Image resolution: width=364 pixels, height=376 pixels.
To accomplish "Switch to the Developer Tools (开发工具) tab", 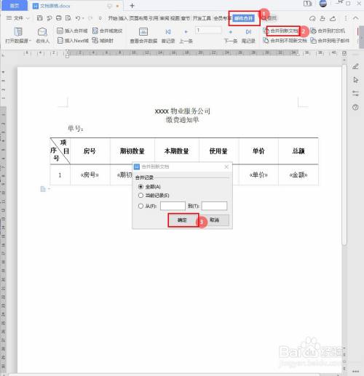I will (202, 18).
